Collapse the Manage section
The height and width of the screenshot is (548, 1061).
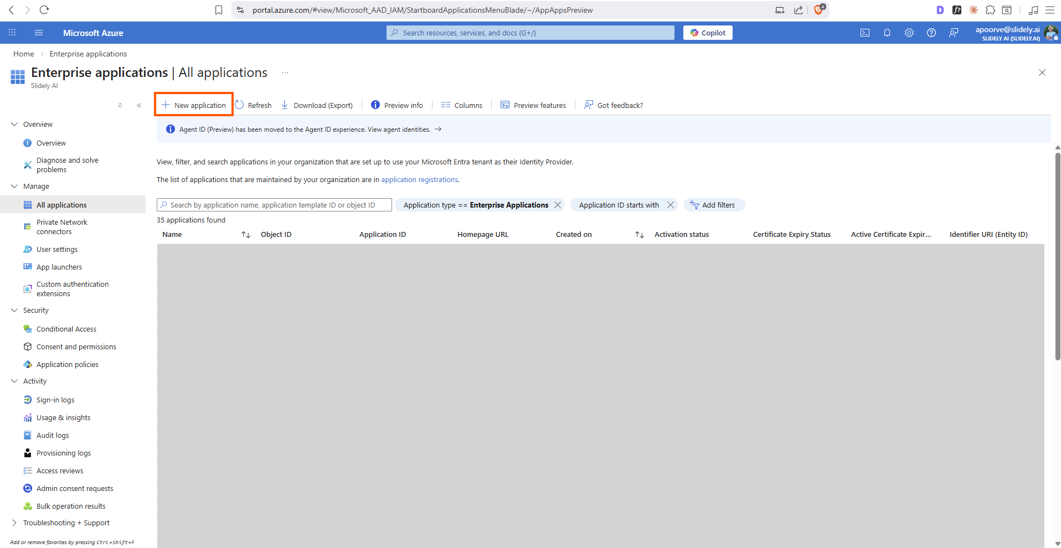[x=14, y=186]
